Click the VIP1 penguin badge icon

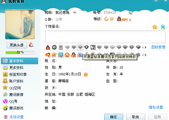point(122,19)
